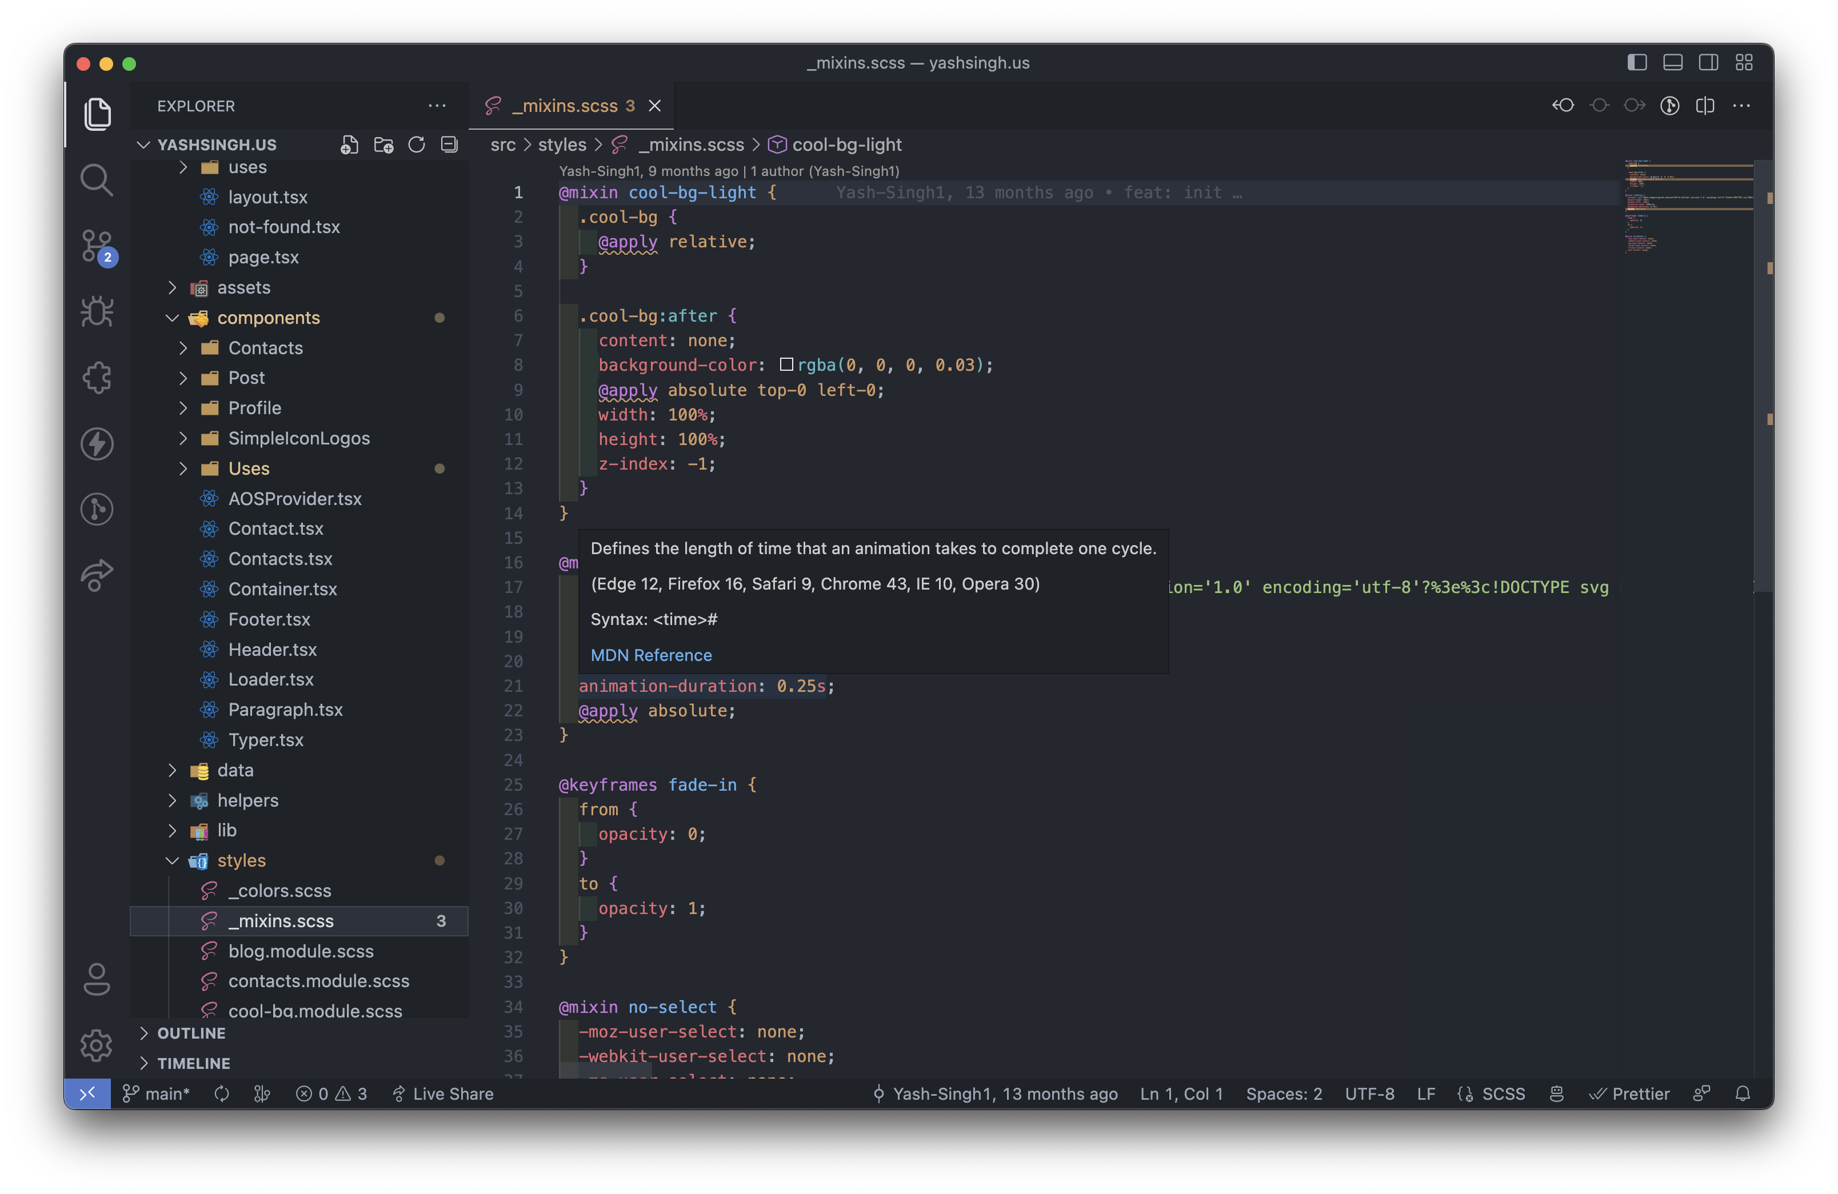Open the Explorer view in activity bar
Screen dimensions: 1838x1194
[x=97, y=114]
